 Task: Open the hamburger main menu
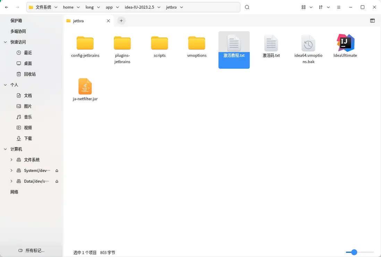pyautogui.click(x=339, y=7)
